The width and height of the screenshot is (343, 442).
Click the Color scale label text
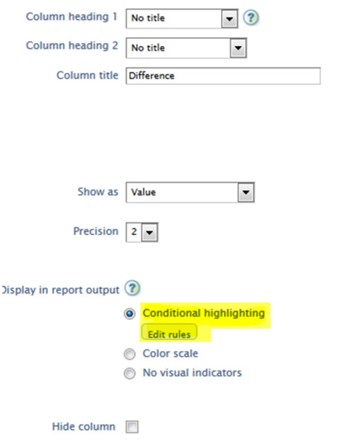point(170,354)
